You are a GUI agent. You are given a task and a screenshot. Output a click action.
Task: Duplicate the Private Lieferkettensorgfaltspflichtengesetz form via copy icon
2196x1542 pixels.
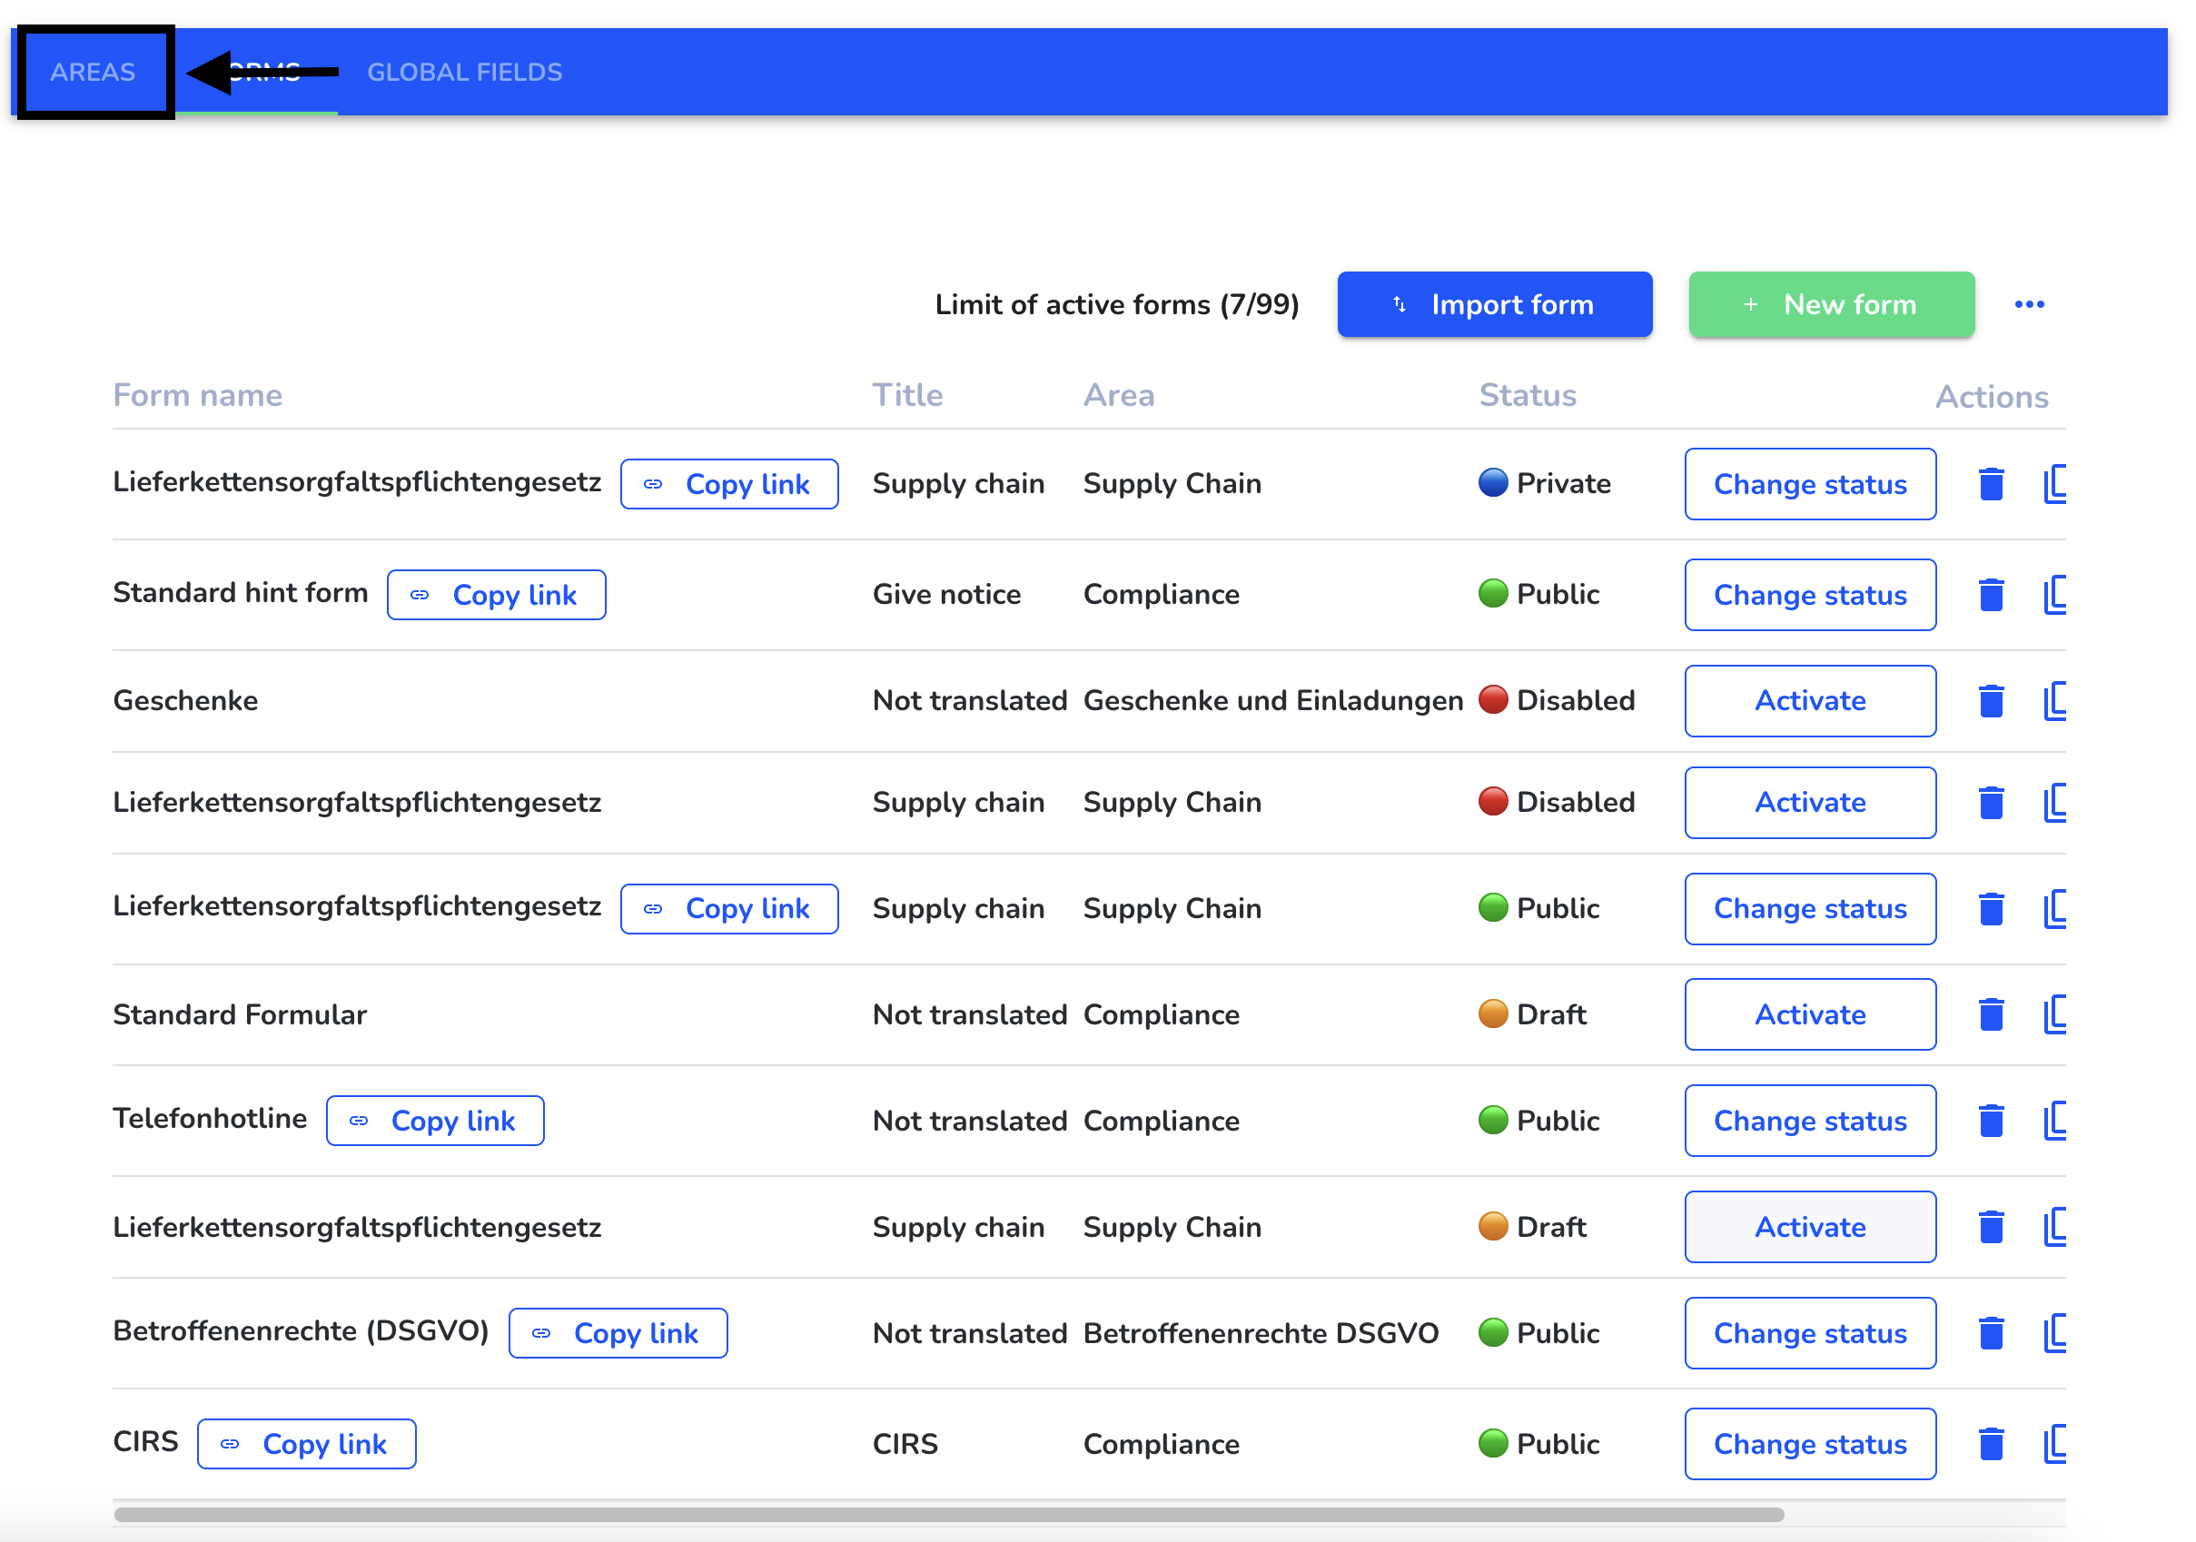[x=2054, y=484]
